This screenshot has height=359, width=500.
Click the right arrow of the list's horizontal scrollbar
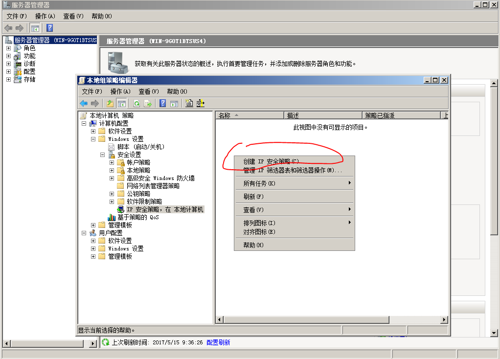(444, 319)
